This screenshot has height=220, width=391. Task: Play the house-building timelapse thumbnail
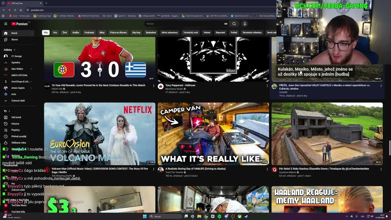pyautogui.click(x=327, y=134)
